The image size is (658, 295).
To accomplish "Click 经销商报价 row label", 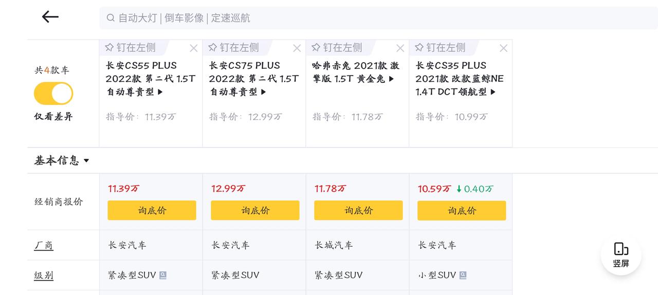I will tap(58, 201).
